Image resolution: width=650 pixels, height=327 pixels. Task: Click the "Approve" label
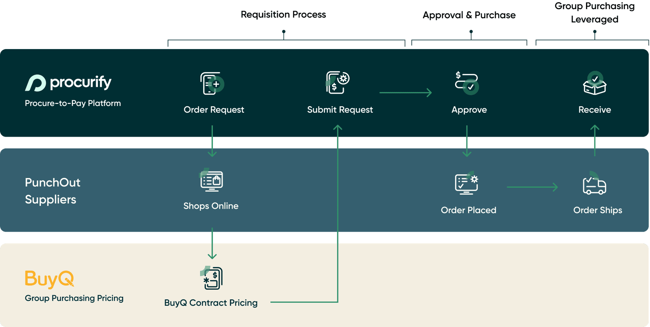point(469,110)
